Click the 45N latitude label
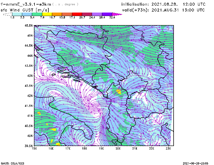The image size is (214, 165). [30, 36]
